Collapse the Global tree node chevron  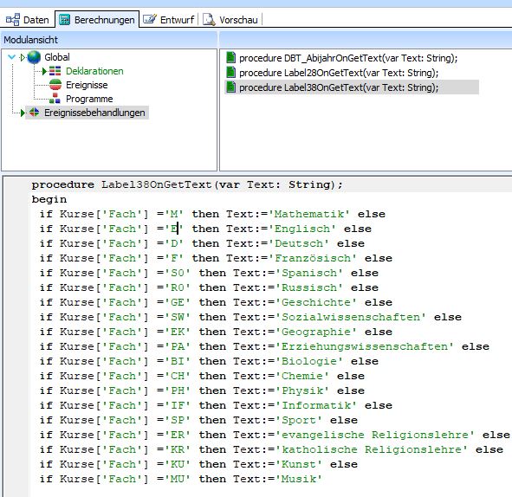click(12, 57)
